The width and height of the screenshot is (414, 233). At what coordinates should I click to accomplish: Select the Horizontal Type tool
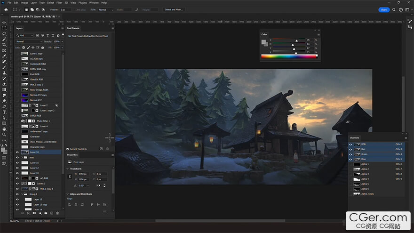pyautogui.click(x=4, y=112)
